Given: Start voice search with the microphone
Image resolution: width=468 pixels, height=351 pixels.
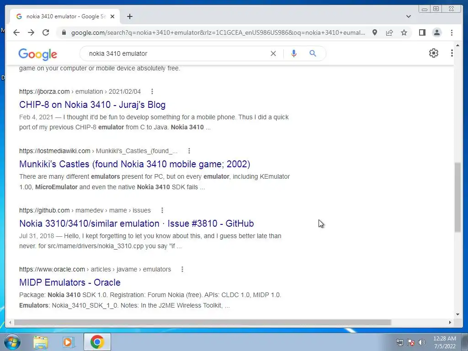Looking at the screenshot, I should click(x=294, y=53).
